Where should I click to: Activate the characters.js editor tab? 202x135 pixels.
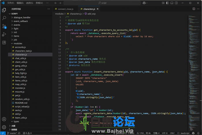coord(89,9)
